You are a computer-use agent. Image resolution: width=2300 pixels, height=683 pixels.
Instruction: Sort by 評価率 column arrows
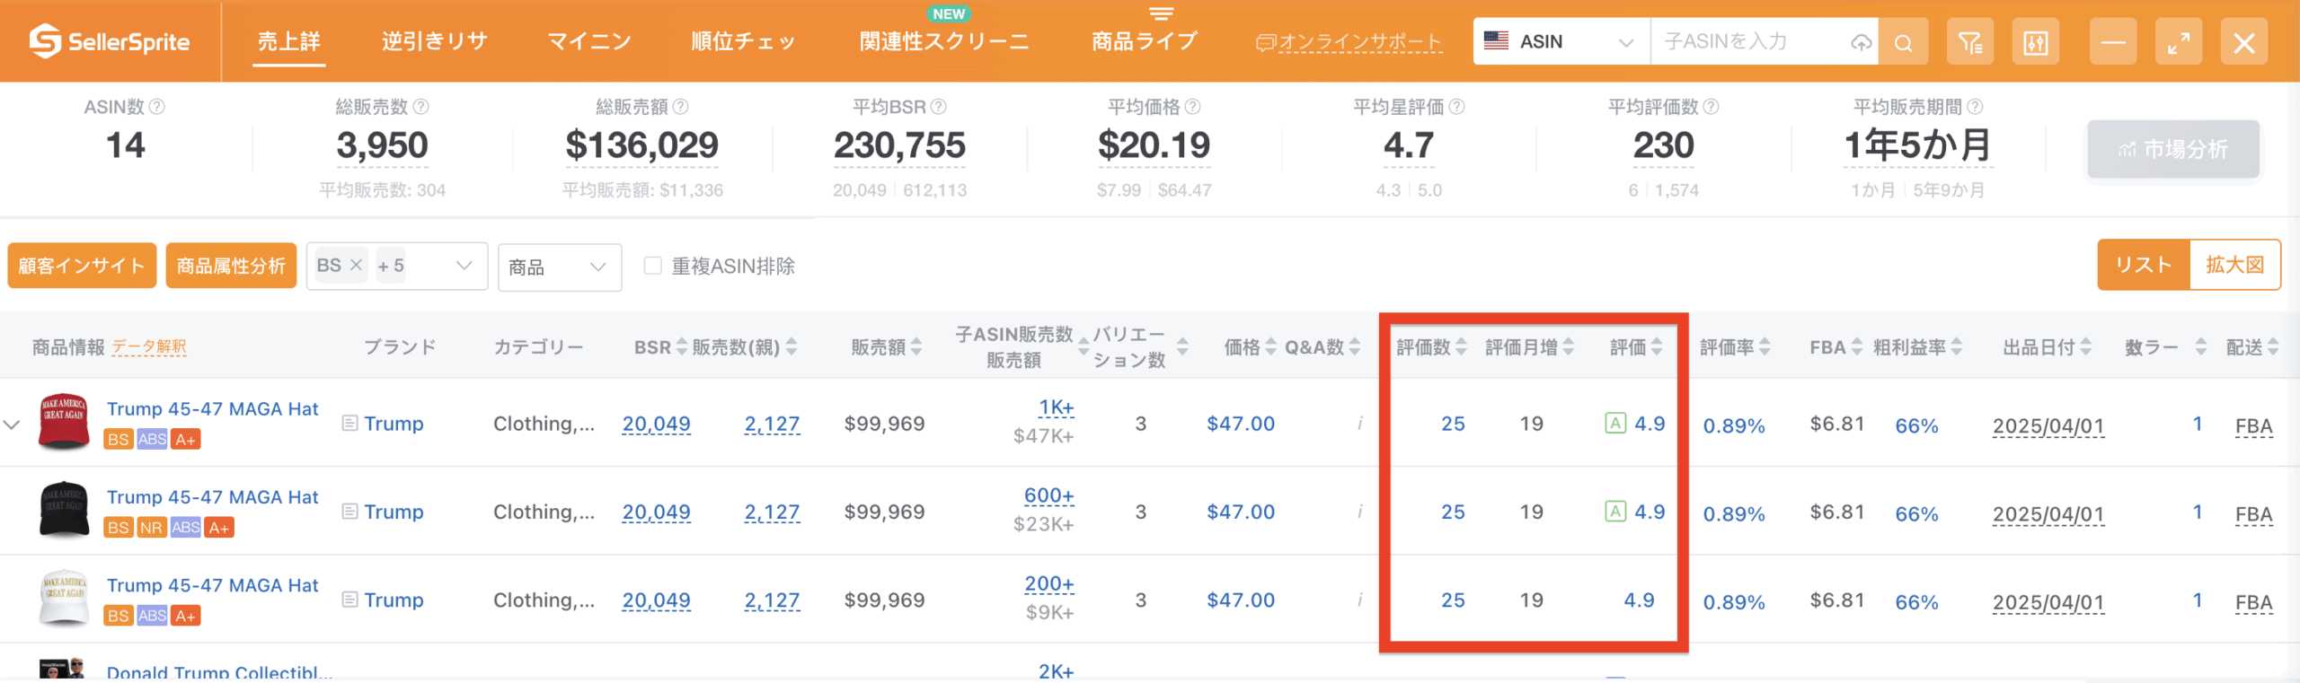pos(1765,346)
